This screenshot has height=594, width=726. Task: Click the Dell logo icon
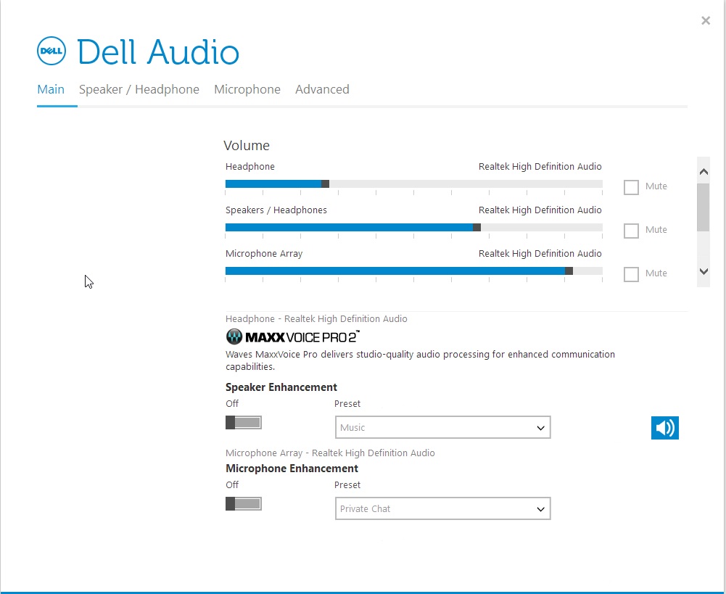pos(51,50)
